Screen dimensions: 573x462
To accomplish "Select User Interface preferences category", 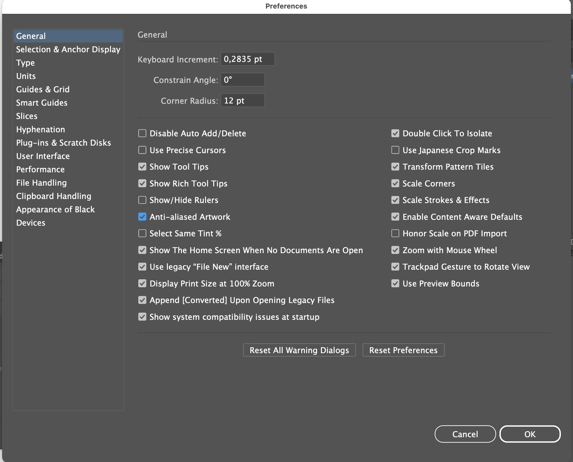I will pyautogui.click(x=43, y=156).
